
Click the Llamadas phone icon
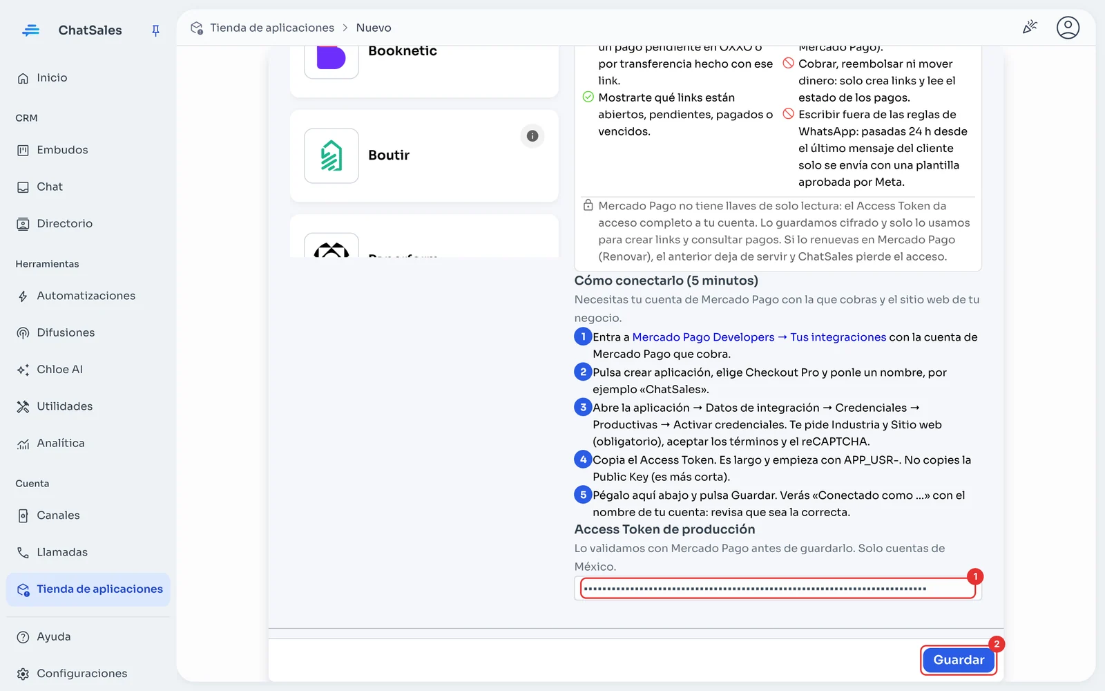[x=23, y=552]
